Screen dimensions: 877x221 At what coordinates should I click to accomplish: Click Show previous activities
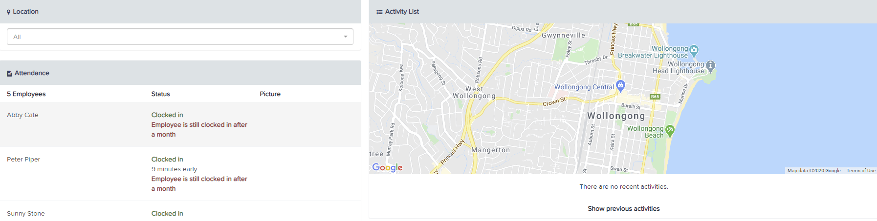tap(623, 208)
